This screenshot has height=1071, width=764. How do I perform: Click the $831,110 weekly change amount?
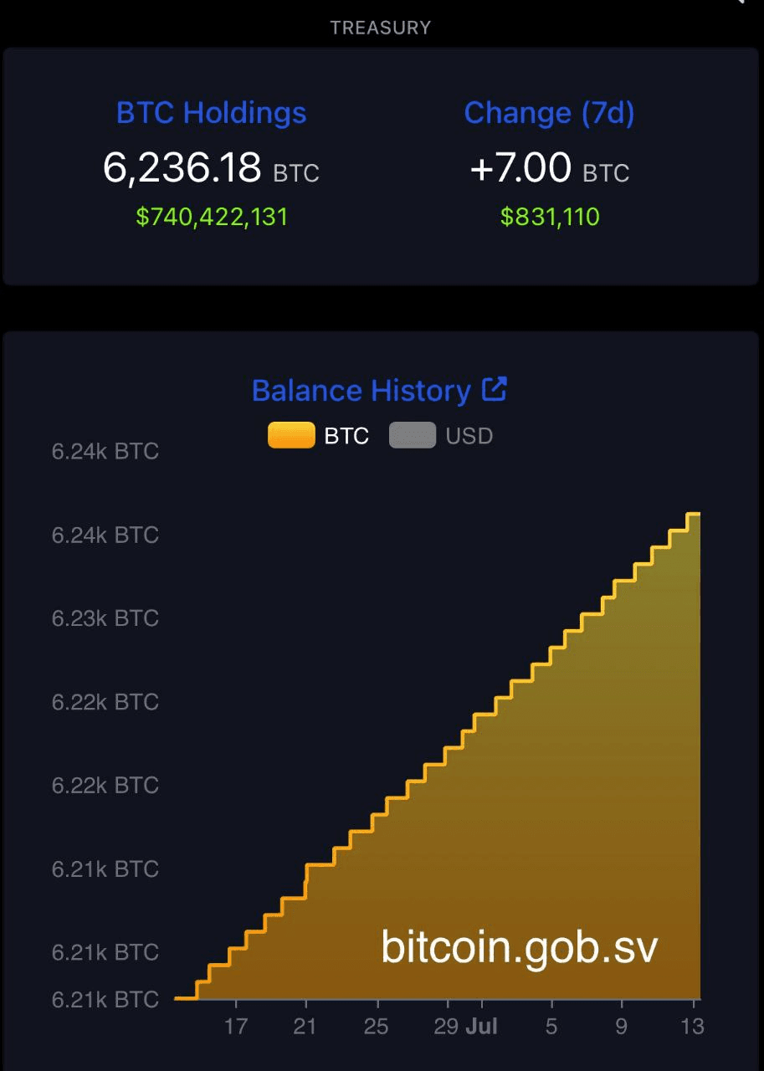click(550, 217)
